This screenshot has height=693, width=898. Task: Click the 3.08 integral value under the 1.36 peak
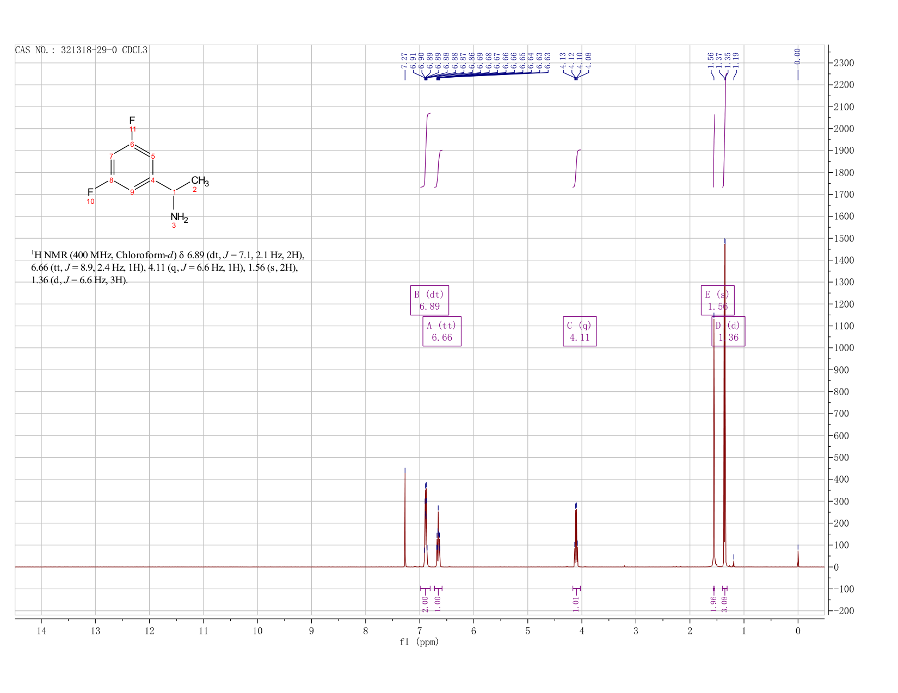click(724, 603)
